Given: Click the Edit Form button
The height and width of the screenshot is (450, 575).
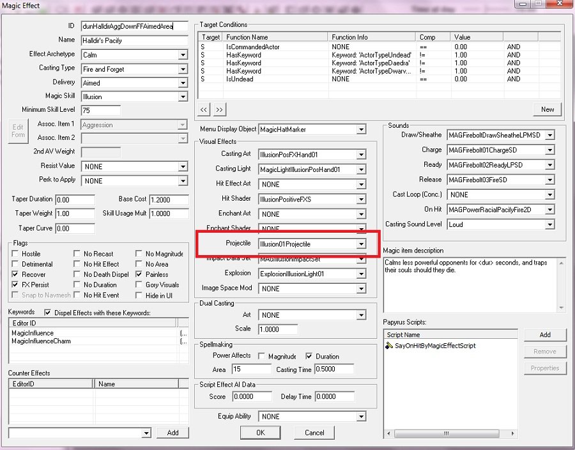Looking at the screenshot, I should [x=18, y=131].
